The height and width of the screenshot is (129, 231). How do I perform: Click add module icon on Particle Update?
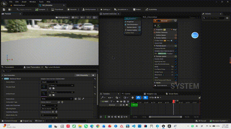click(176, 57)
